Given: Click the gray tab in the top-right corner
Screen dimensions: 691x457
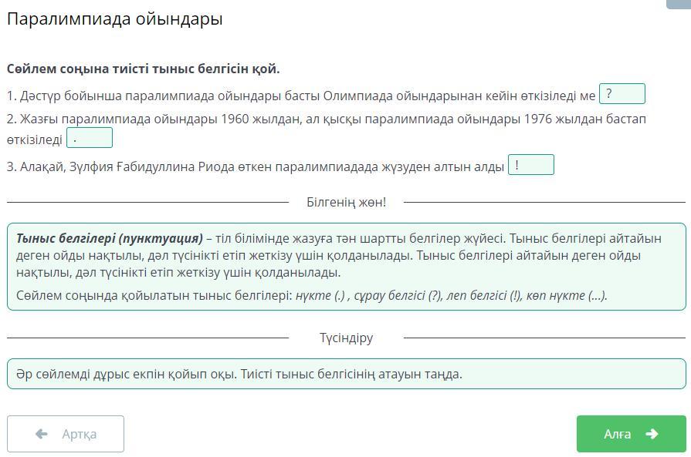Looking at the screenshot, I should click(678, 4).
